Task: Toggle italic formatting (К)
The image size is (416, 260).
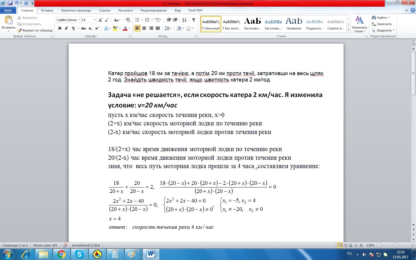Action: [66, 28]
